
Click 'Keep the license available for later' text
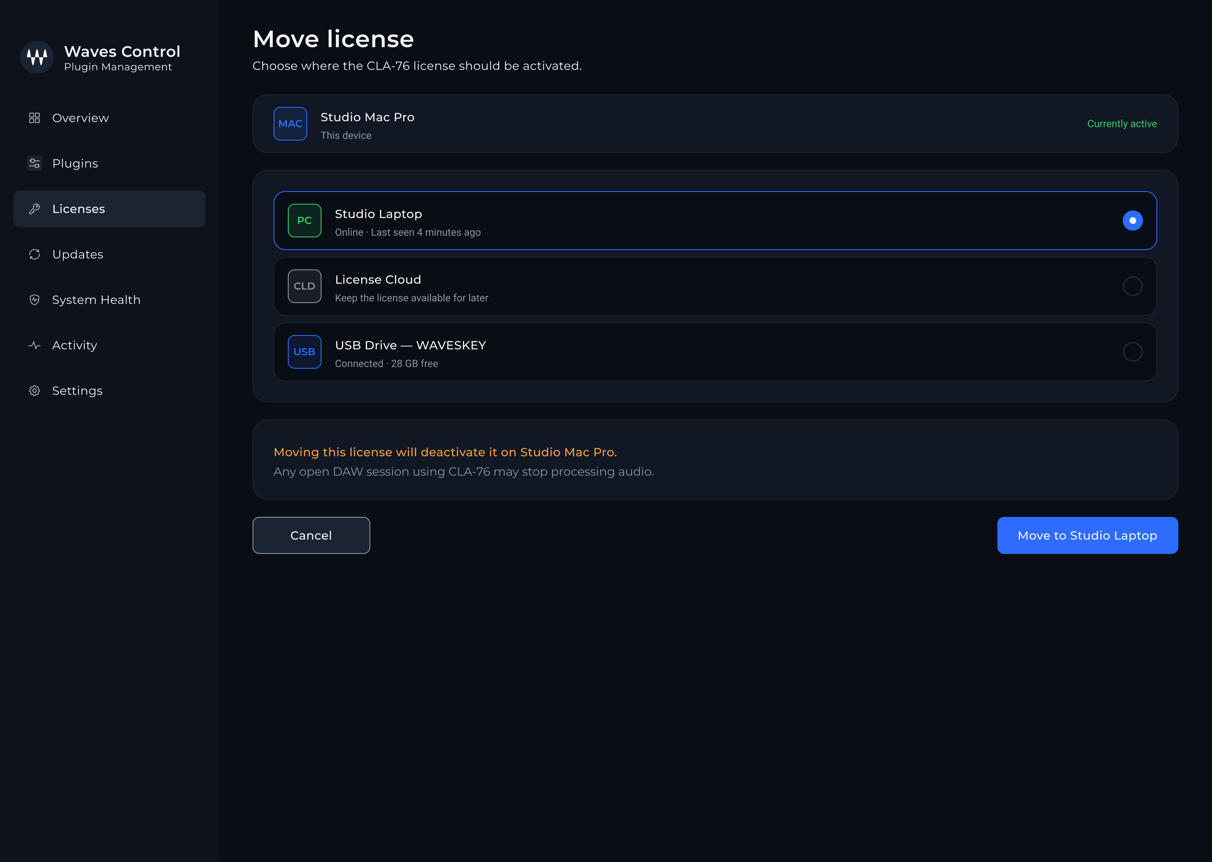coord(411,298)
